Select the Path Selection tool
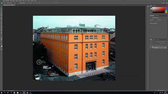Viewport: 168px width, 94px height. (1, 36)
